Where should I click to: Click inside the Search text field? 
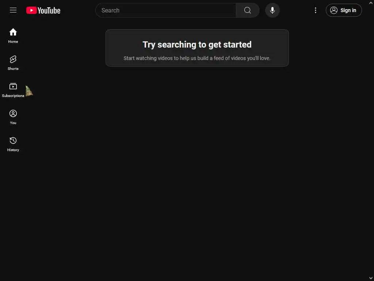[166, 10]
